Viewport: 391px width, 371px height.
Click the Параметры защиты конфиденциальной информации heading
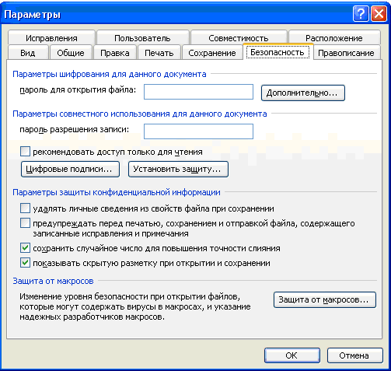coord(117,192)
